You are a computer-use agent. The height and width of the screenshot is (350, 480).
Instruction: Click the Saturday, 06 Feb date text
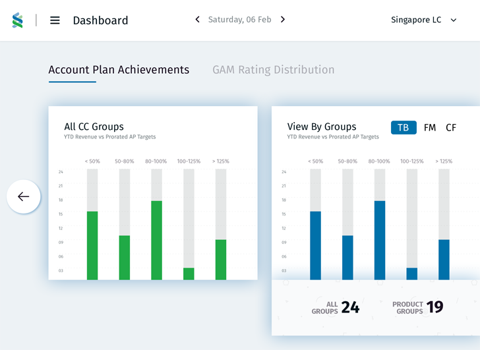pos(240,20)
